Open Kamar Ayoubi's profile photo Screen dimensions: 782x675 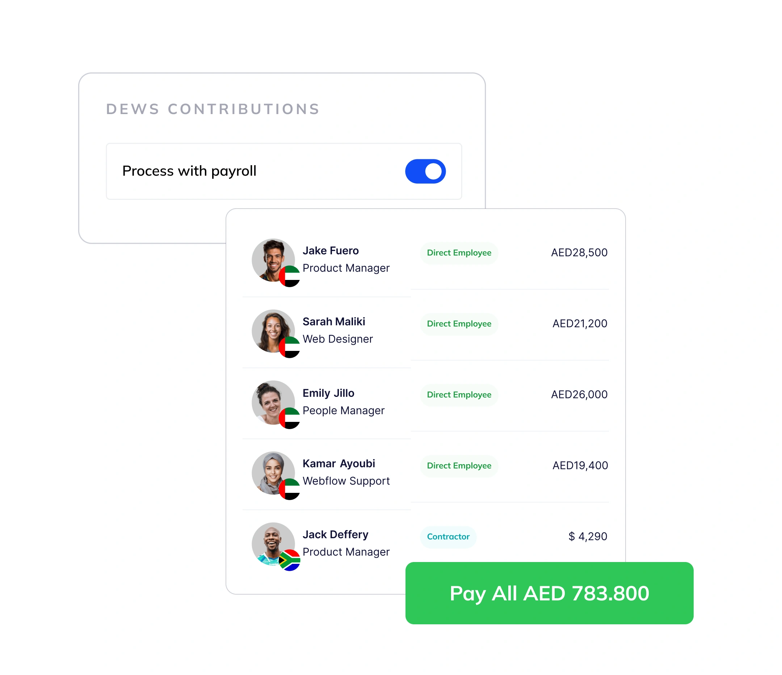tap(273, 473)
